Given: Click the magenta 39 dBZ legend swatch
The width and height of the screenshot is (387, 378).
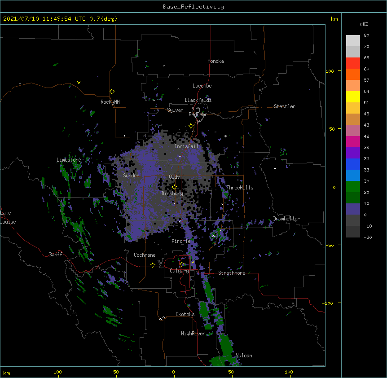Looking at the screenshot, I should [x=353, y=141].
